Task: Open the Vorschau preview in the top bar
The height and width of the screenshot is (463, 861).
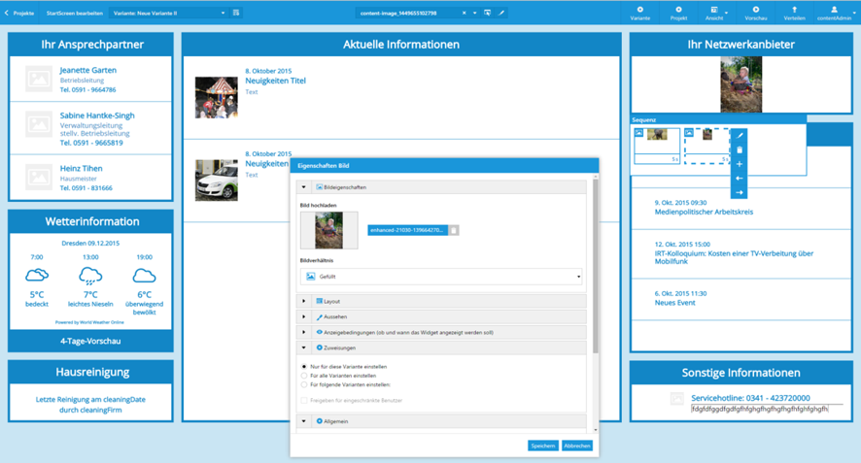Action: point(756,13)
